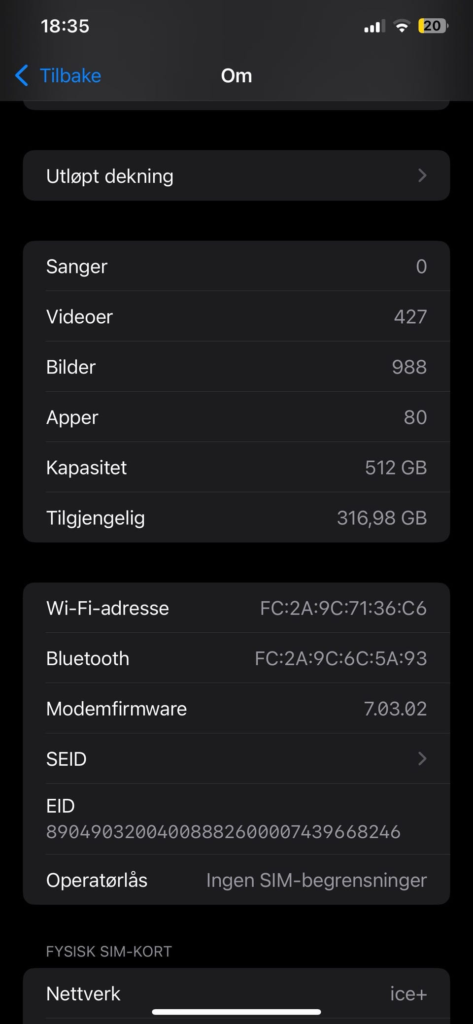Tap the home indicator bar
The height and width of the screenshot is (1024, 473).
point(236,1012)
